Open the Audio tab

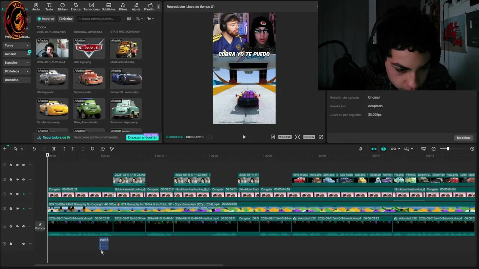pos(36,7)
